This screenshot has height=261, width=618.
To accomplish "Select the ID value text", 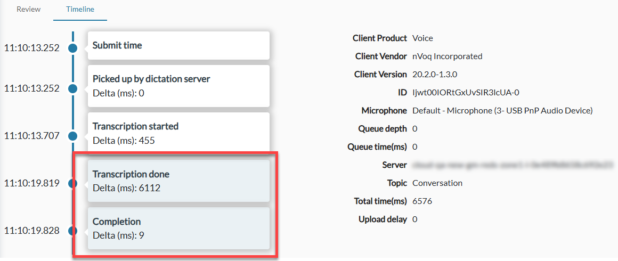I will click(x=466, y=93).
